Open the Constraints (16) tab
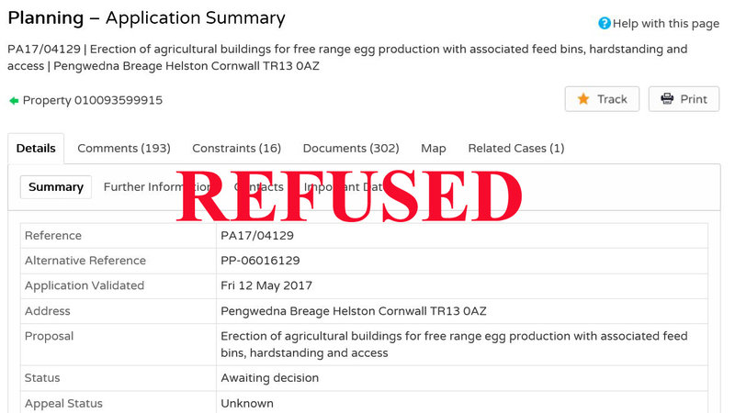735x413 pixels. coord(236,148)
